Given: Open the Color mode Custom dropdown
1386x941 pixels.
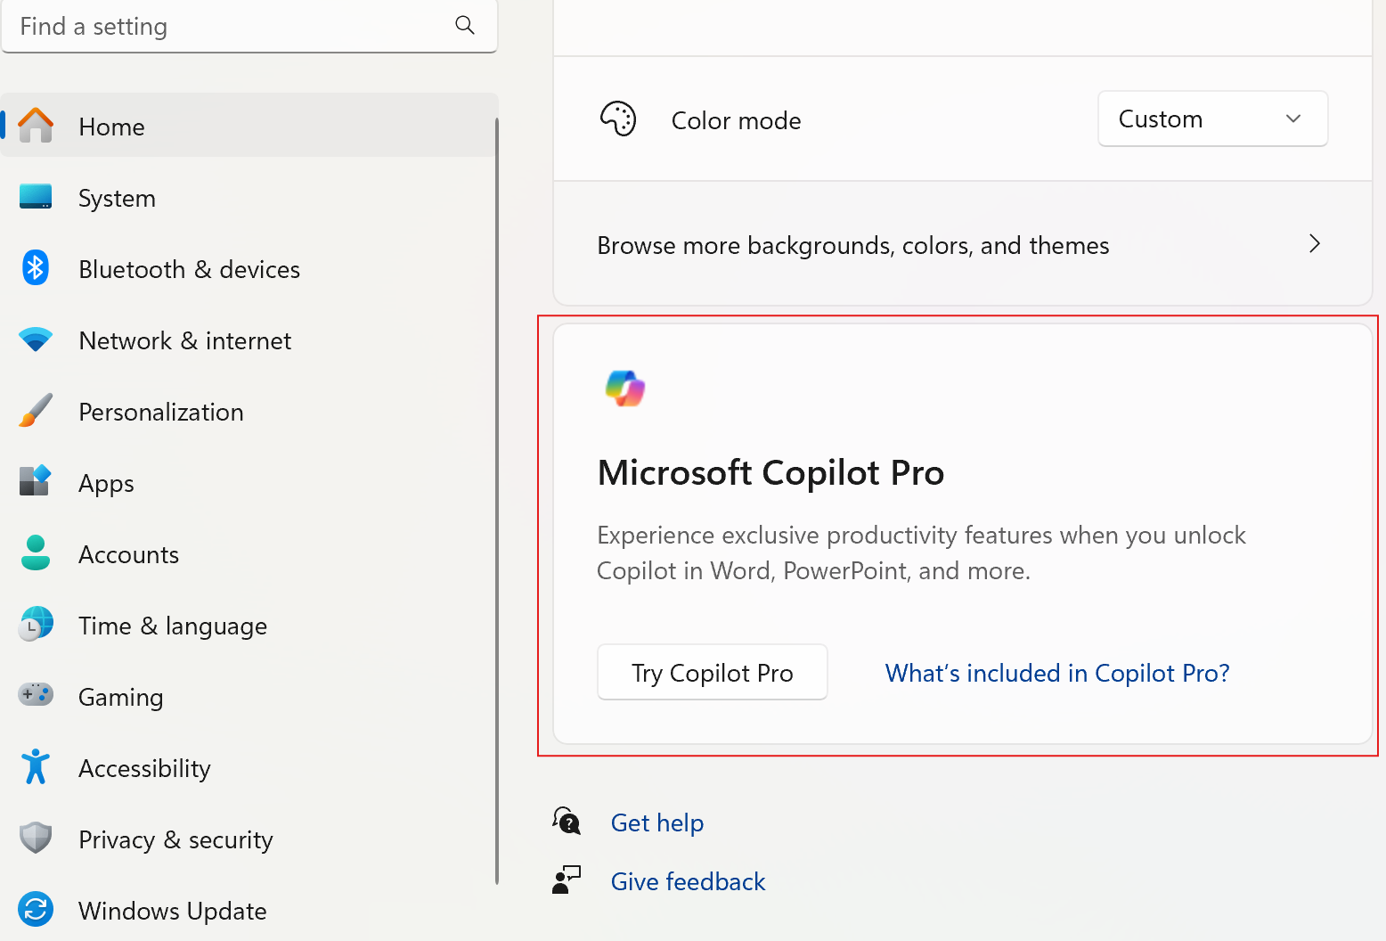Looking at the screenshot, I should click(x=1213, y=119).
